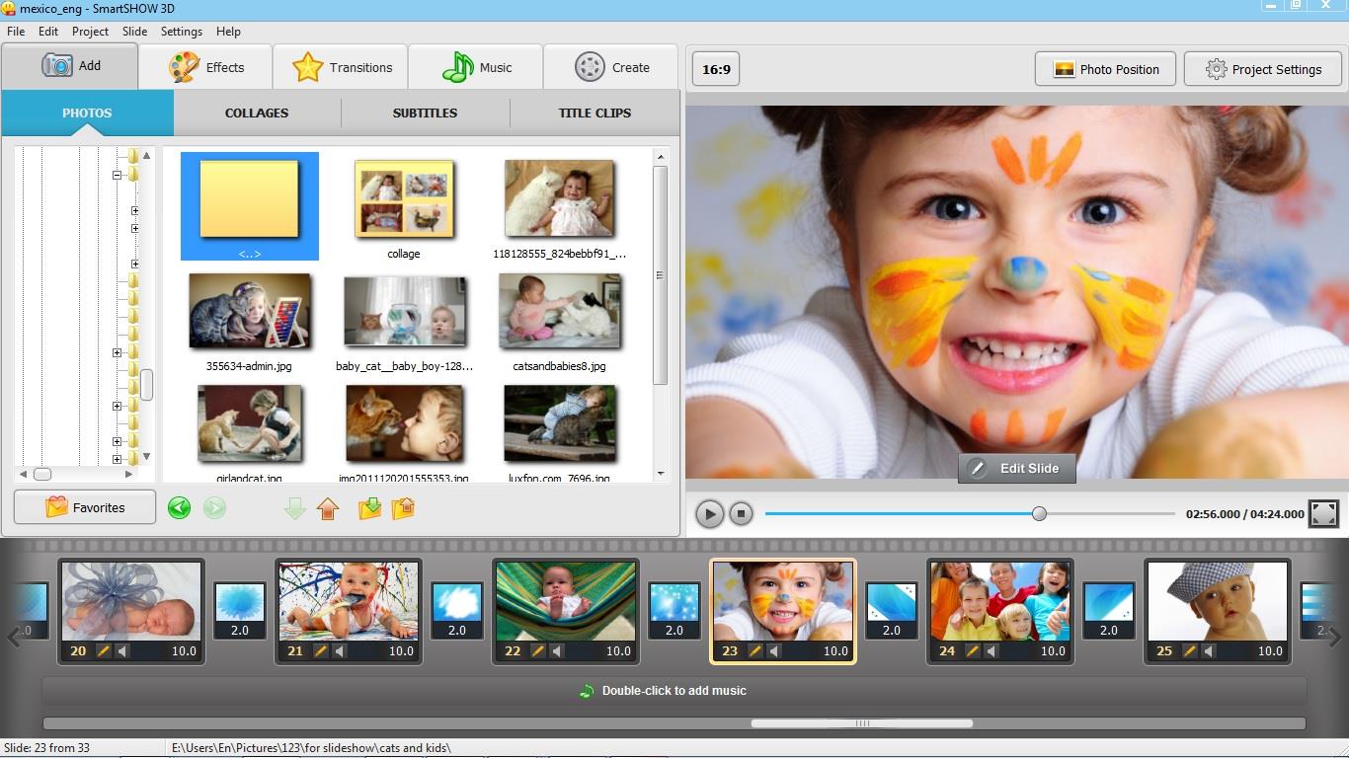Open the Favorites button
The image size is (1349, 758).
pos(85,507)
